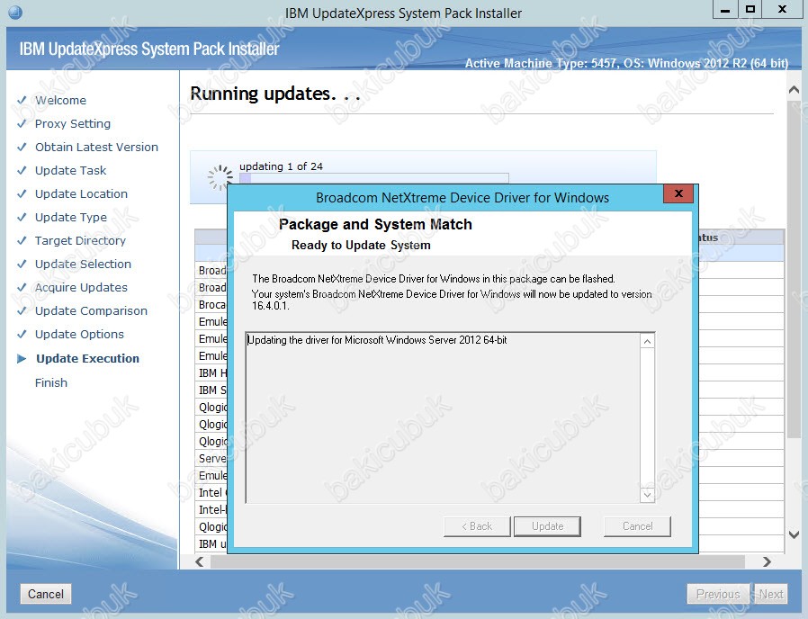The width and height of the screenshot is (808, 619).
Task: Click checkmark icon beside Proxy Setting
Action: tap(22, 123)
